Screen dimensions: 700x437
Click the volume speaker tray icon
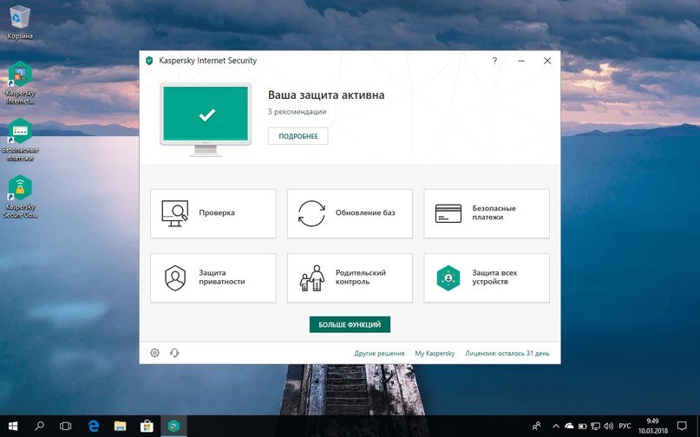pos(608,427)
